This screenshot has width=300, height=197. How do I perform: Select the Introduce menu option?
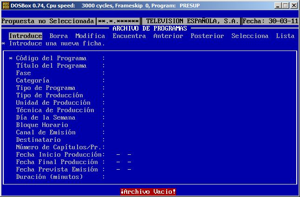(x=26, y=36)
